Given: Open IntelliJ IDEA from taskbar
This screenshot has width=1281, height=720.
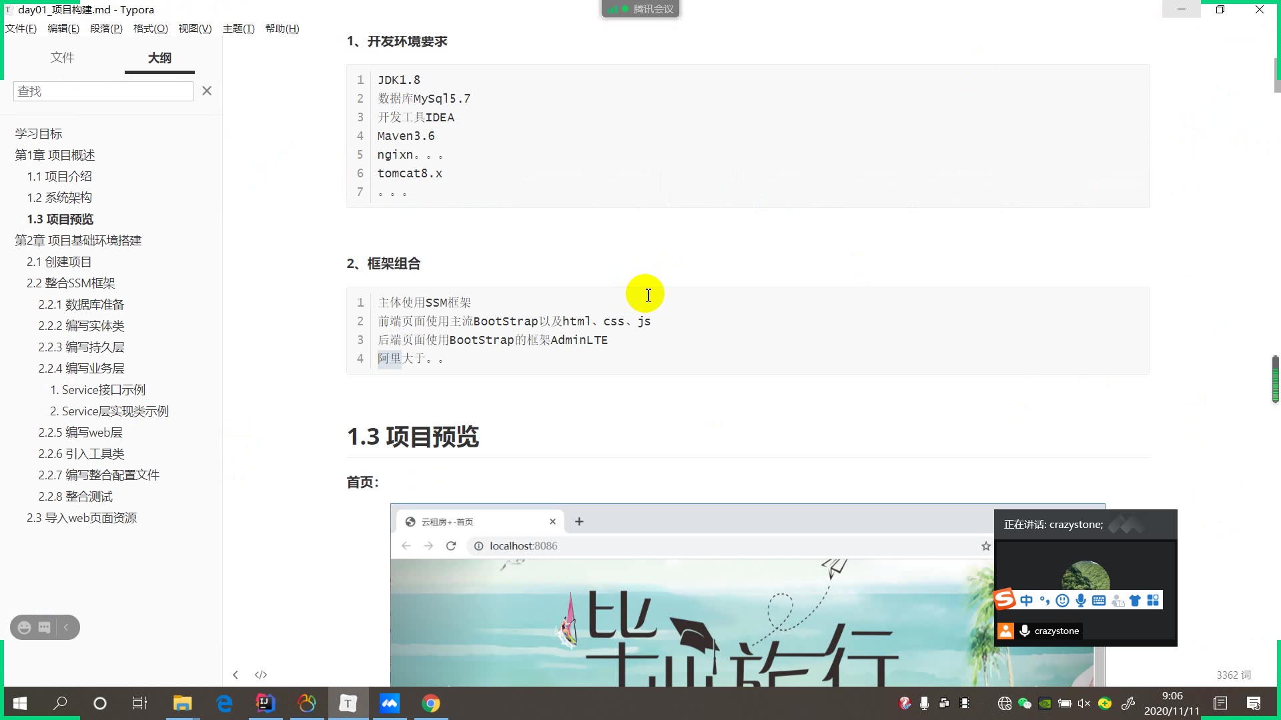Looking at the screenshot, I should point(266,703).
